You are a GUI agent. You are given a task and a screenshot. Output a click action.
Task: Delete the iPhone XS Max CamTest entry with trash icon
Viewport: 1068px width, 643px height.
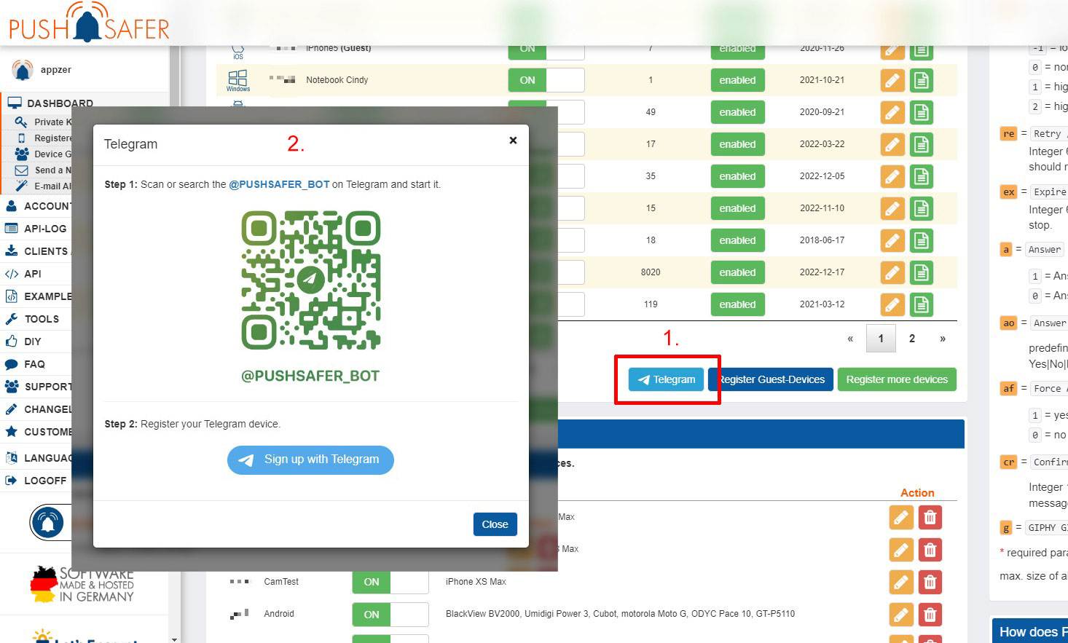[x=930, y=582]
